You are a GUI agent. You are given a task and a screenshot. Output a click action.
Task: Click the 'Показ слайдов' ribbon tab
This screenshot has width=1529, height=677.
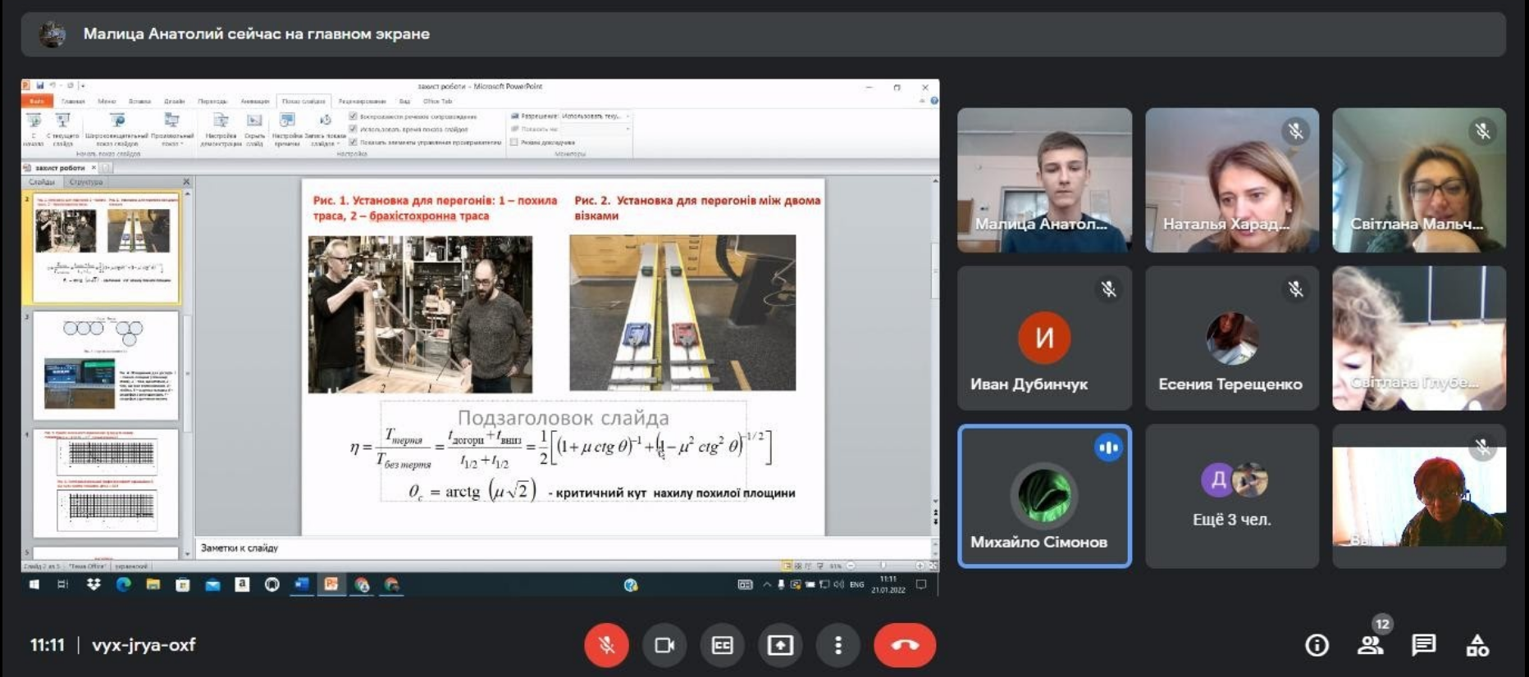(x=304, y=102)
